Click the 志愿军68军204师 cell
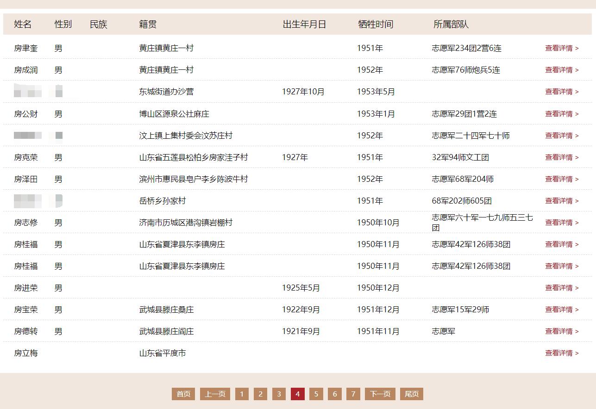Viewport: 596px width, 409px height. tap(463, 179)
